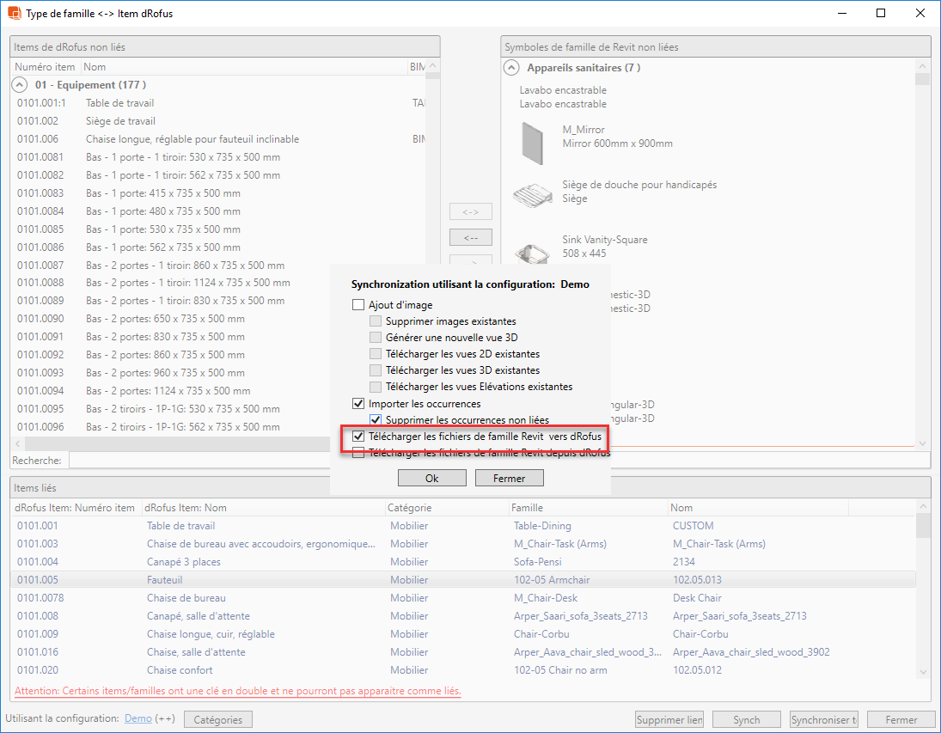The height and width of the screenshot is (733, 941).
Task: Sort by Numéro item column header
Action: point(46,67)
